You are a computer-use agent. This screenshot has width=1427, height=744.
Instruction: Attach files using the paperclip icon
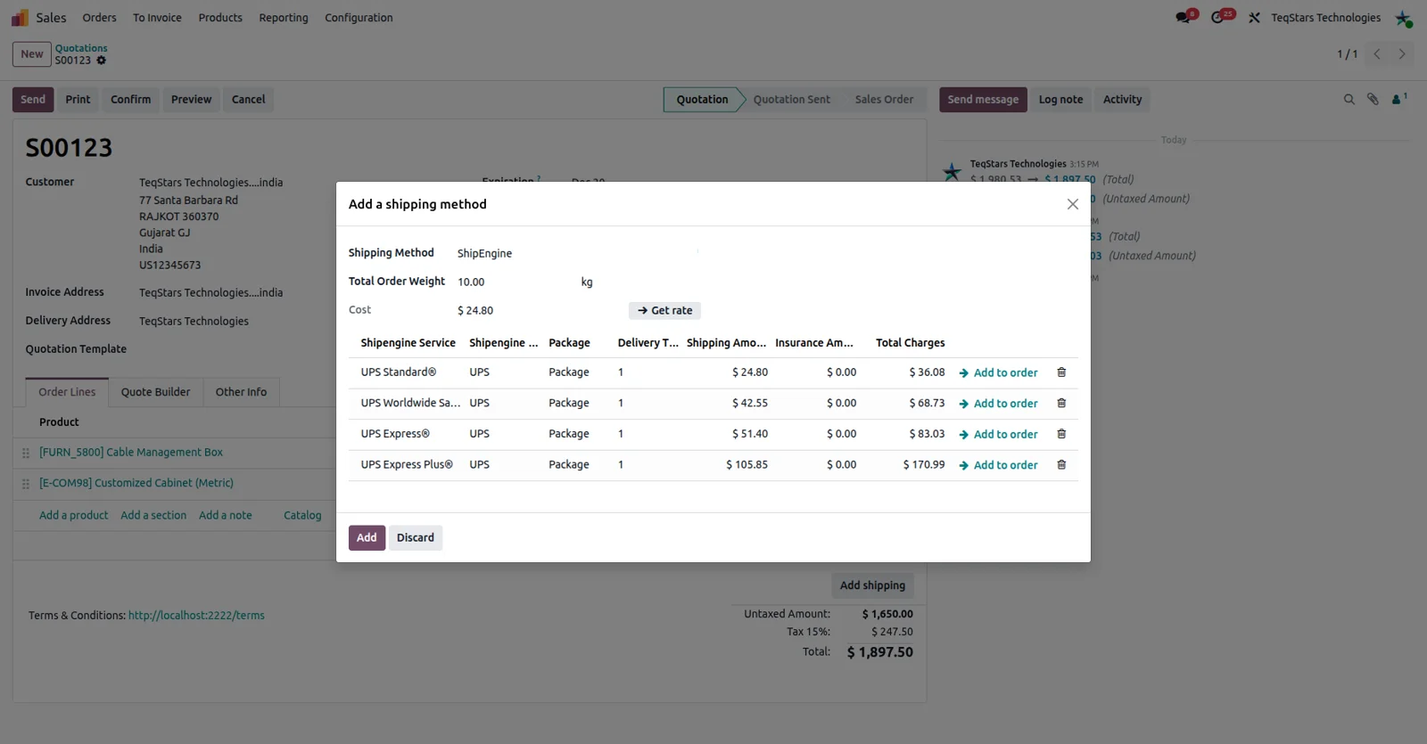1373,100
